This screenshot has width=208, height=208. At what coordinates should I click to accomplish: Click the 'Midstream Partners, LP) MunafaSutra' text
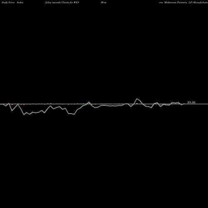(x=186, y=2)
